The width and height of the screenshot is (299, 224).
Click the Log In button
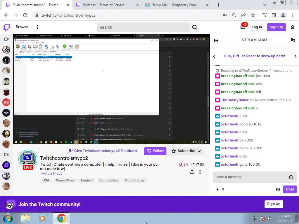click(x=257, y=27)
